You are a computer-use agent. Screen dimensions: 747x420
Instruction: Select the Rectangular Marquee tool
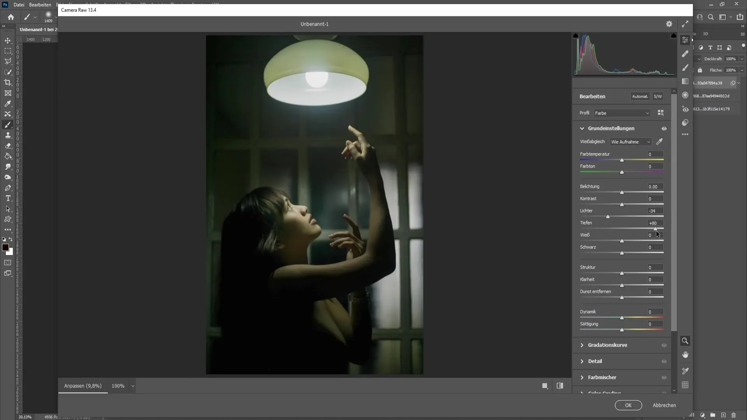click(x=8, y=51)
